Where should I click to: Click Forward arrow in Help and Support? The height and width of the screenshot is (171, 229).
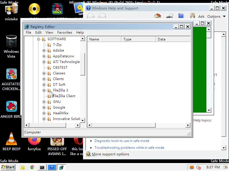click(x=102, y=16)
